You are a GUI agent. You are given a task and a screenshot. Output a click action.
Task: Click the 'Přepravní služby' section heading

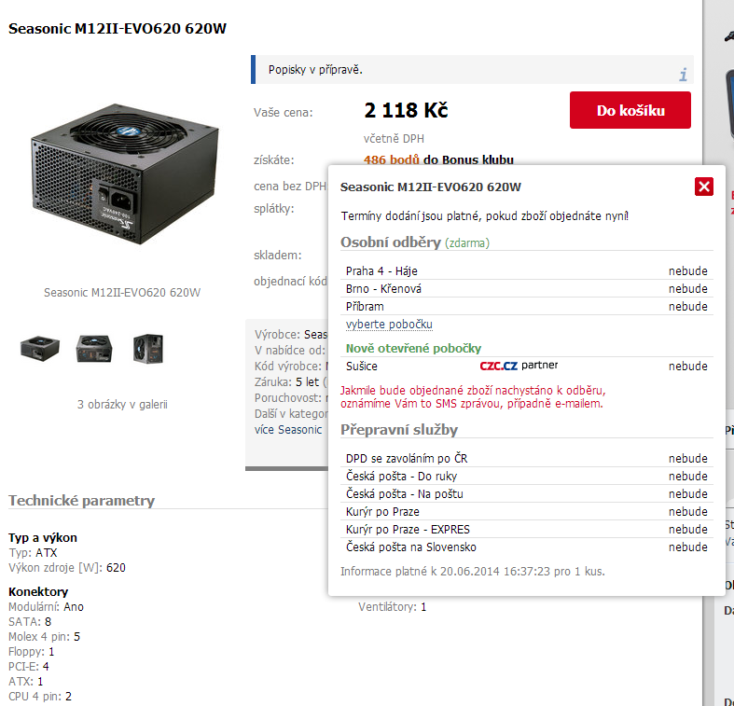(399, 429)
